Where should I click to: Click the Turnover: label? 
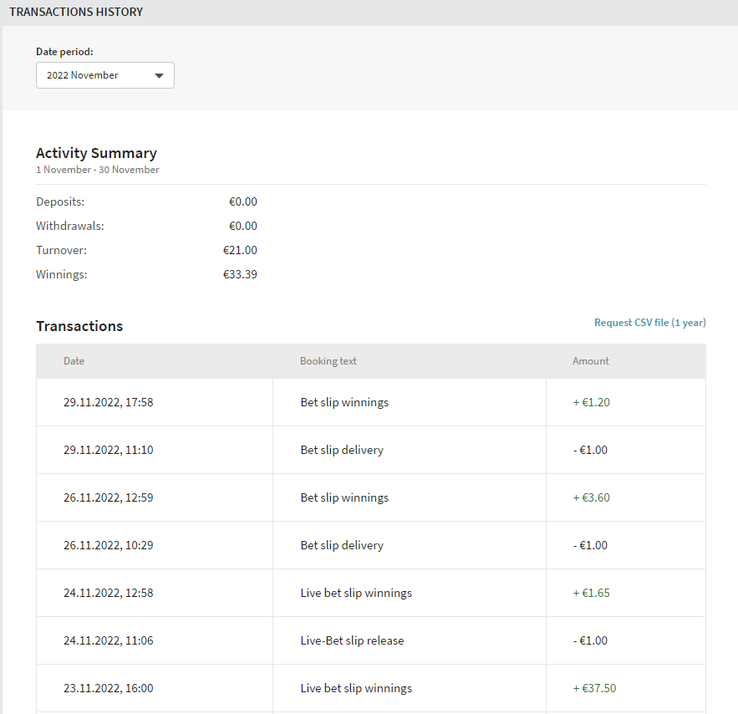pos(62,250)
